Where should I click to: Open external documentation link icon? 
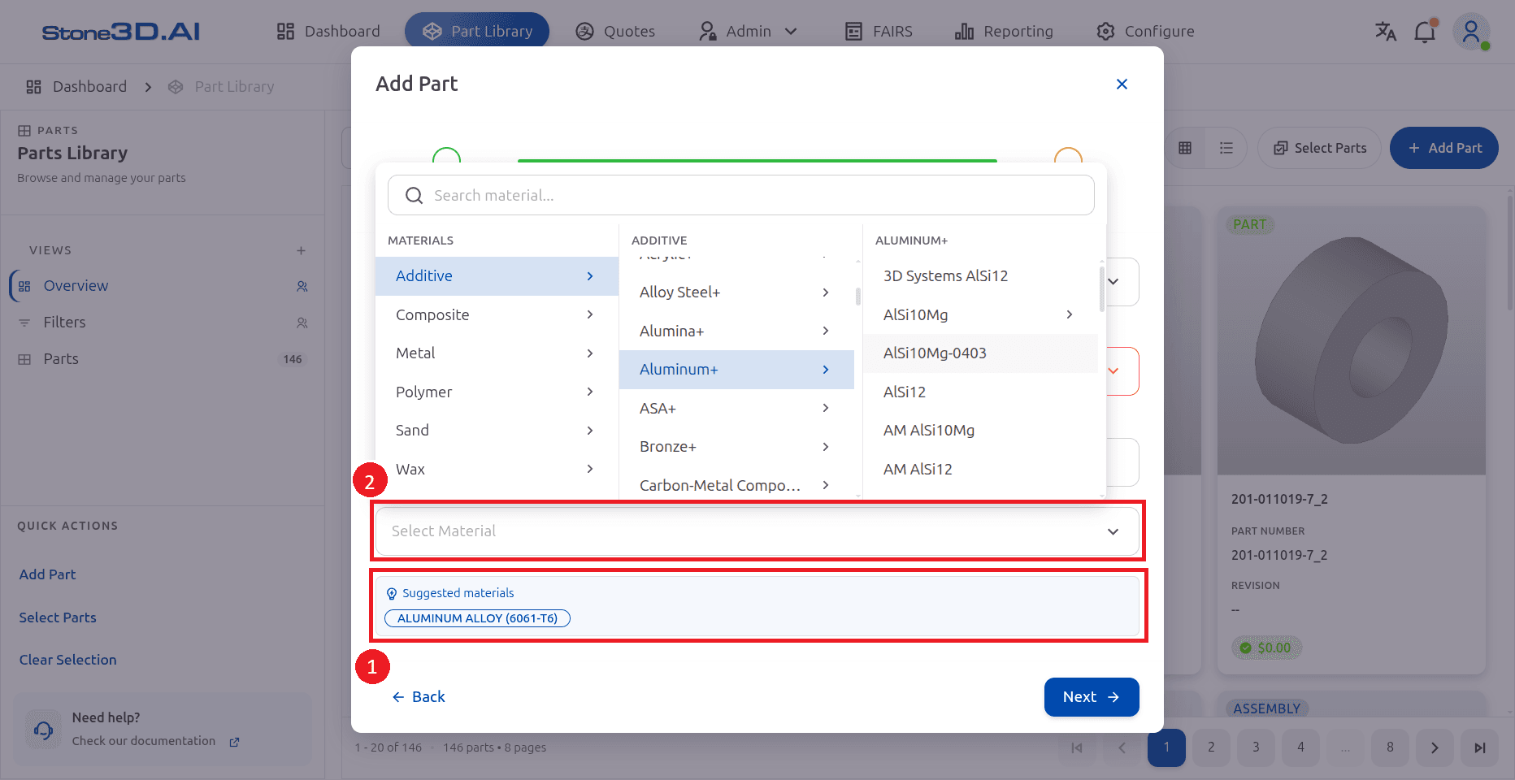pyautogui.click(x=234, y=742)
